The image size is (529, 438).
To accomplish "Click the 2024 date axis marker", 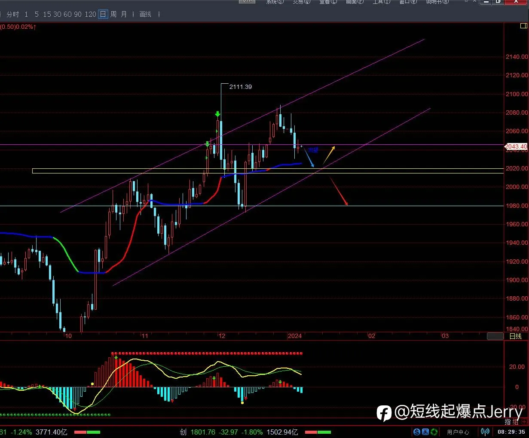I will tap(295, 336).
